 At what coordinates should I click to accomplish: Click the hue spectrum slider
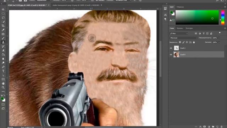[x=223, y=17]
